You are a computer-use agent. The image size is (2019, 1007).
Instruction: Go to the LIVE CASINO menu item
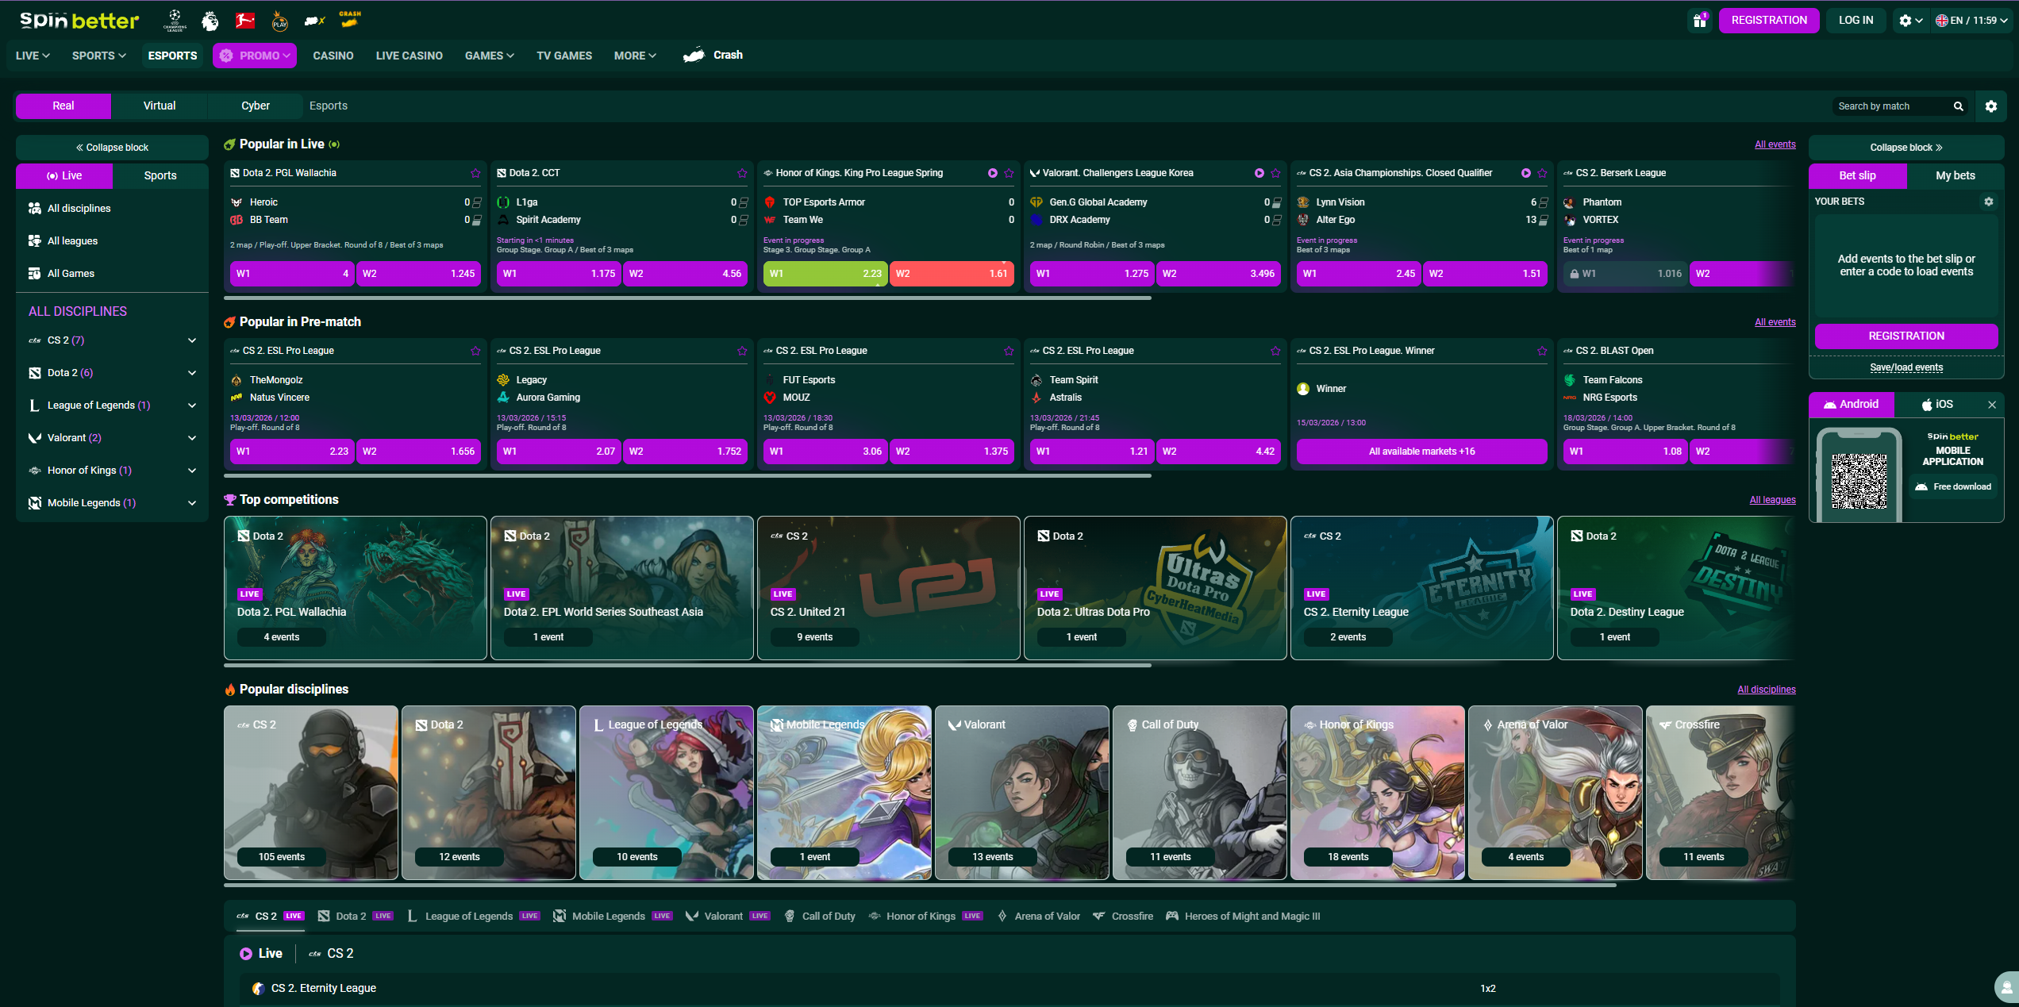click(x=410, y=55)
